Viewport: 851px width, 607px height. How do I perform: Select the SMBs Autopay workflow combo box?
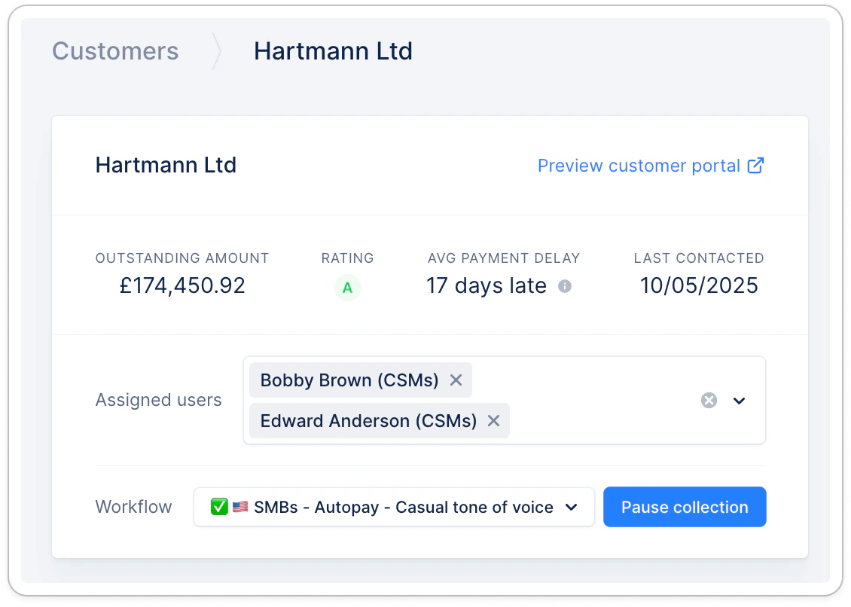(394, 507)
